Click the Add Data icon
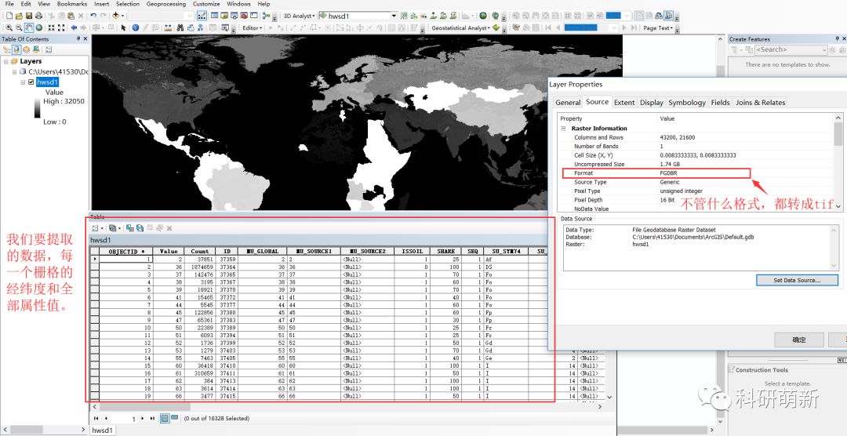847x436 pixels. 117,15
